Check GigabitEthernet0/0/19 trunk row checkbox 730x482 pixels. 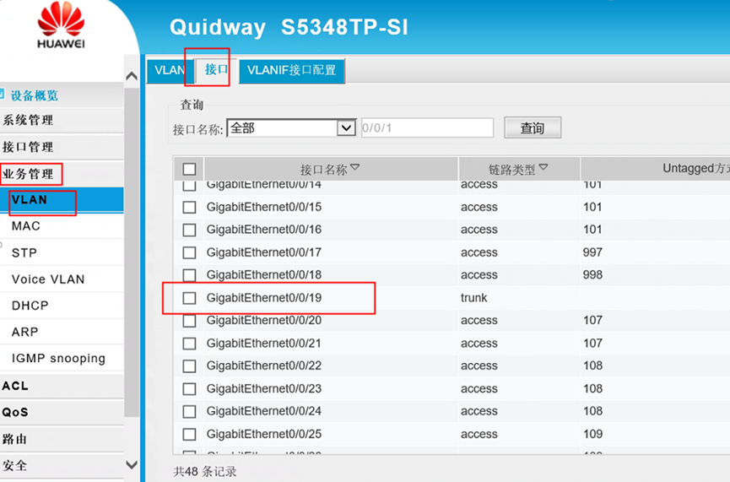(x=189, y=298)
